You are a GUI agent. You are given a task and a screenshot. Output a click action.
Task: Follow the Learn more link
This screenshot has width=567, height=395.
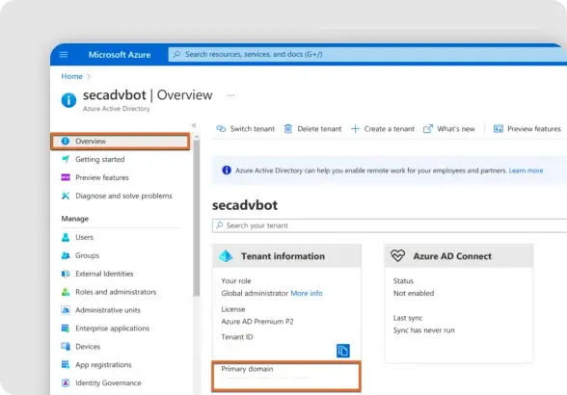pos(526,171)
